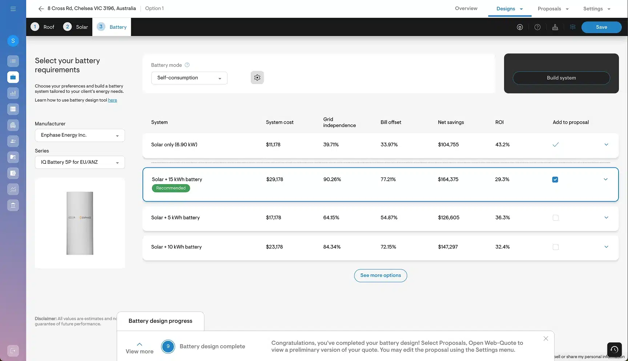Screen dimensions: 628x361
Task: Click the See more options button
Action: pyautogui.click(x=381, y=275)
